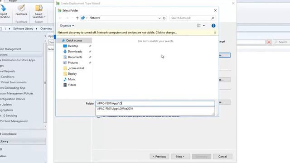Click Software Library in breadcrumb
Image resolution: width=290 pixels, height=163 pixels.
[23, 29]
